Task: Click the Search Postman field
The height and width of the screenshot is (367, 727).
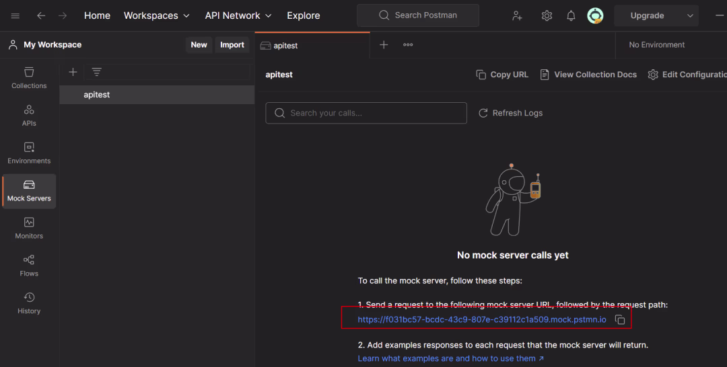Action: point(418,15)
